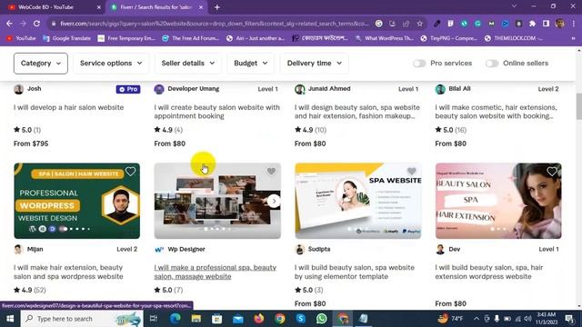The image size is (582, 327).
Task: Open Bilal Ali's avatar
Action: click(x=440, y=89)
